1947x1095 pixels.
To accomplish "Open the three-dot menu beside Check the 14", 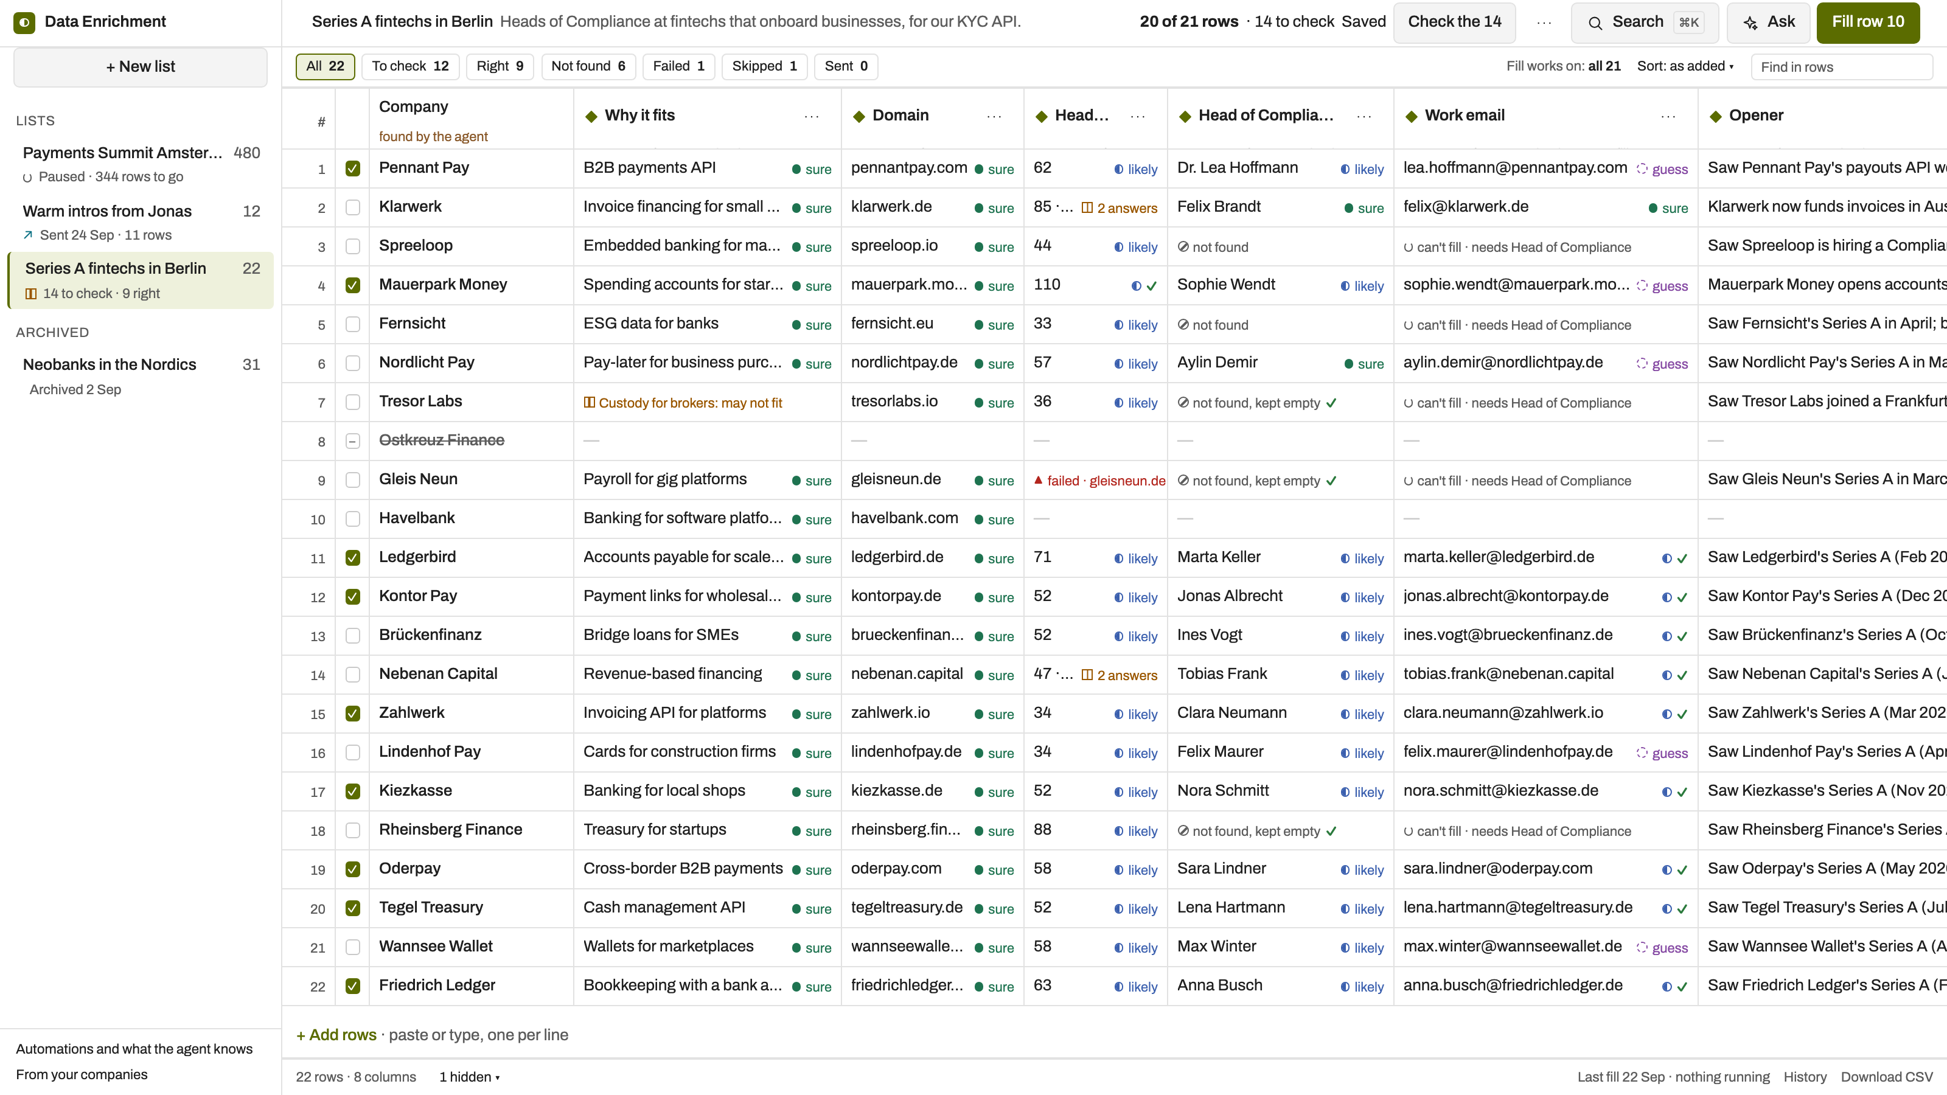I will [1544, 23].
